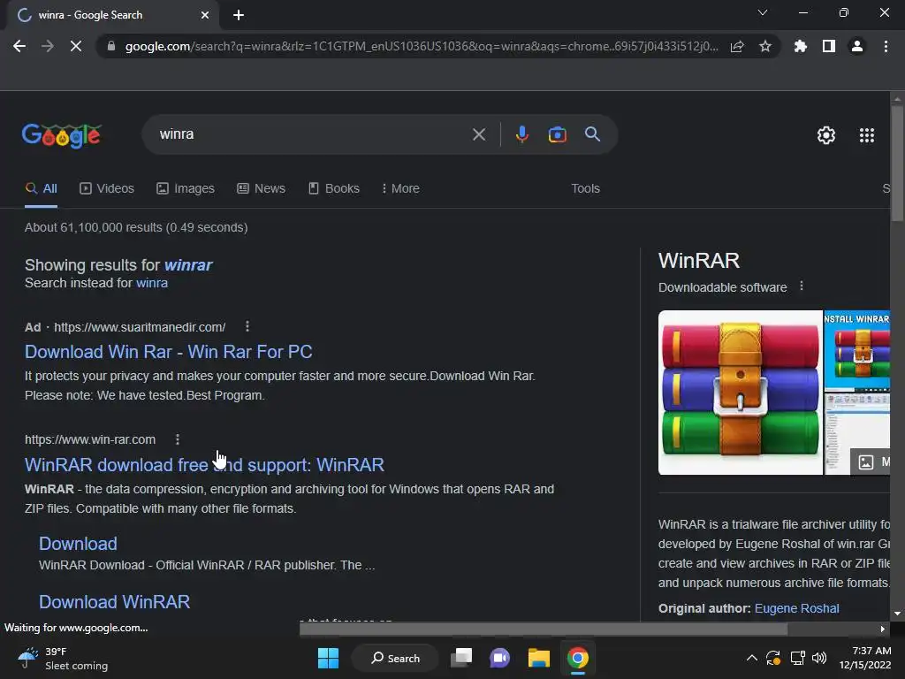Switch to the Images tab
The width and height of the screenshot is (905, 679).
tap(186, 189)
